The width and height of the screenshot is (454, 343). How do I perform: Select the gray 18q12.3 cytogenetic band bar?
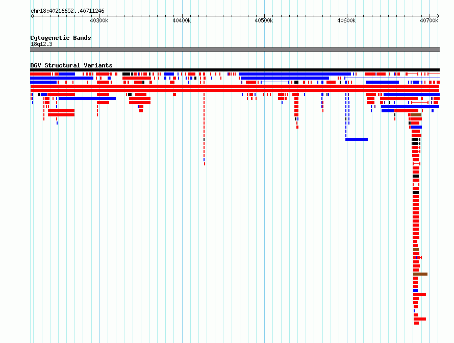pyautogui.click(x=235, y=50)
